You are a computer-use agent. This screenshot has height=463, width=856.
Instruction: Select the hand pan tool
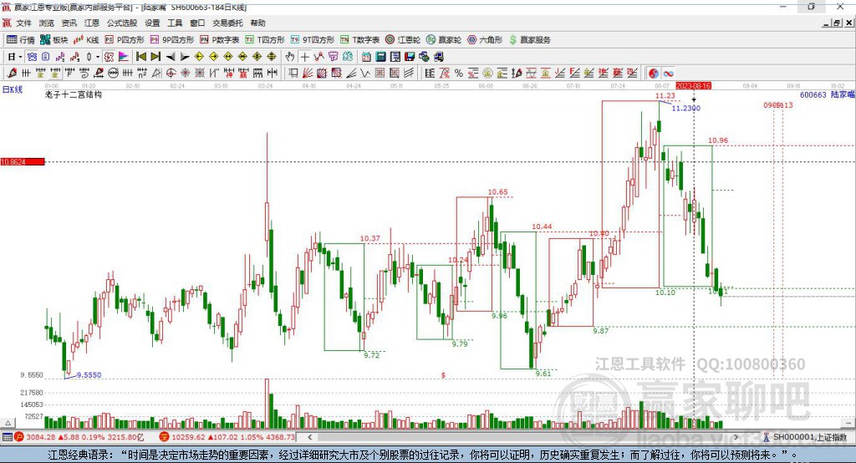pyautogui.click(x=290, y=57)
